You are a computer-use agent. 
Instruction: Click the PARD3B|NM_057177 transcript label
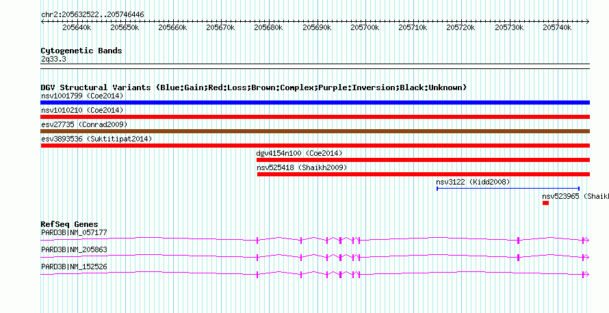click(74, 233)
